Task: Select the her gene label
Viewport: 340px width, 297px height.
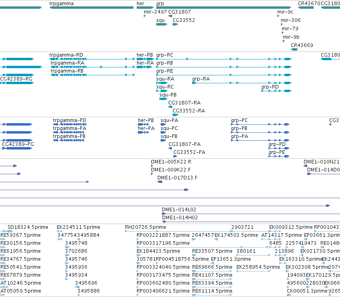Action: click(x=140, y=4)
